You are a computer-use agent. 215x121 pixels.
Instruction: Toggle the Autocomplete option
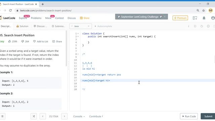[x=103, y=26]
